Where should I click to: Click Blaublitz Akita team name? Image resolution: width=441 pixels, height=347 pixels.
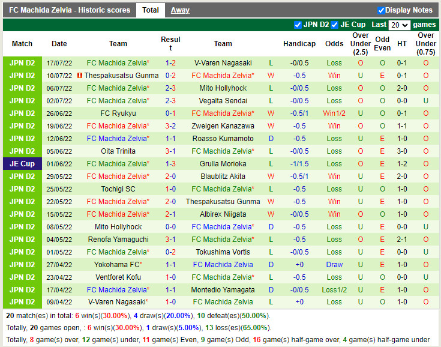[223, 177]
